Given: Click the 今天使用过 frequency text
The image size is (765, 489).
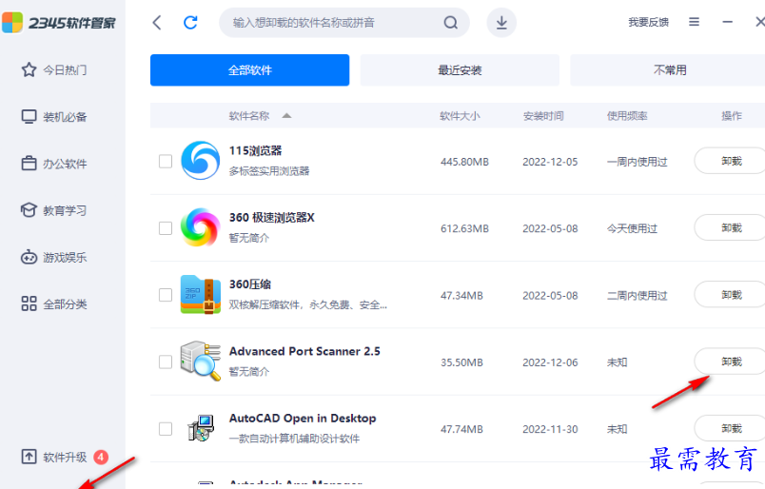Looking at the screenshot, I should click(632, 228).
